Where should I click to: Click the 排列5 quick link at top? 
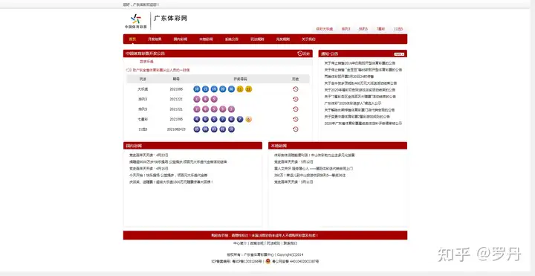[x=363, y=29]
